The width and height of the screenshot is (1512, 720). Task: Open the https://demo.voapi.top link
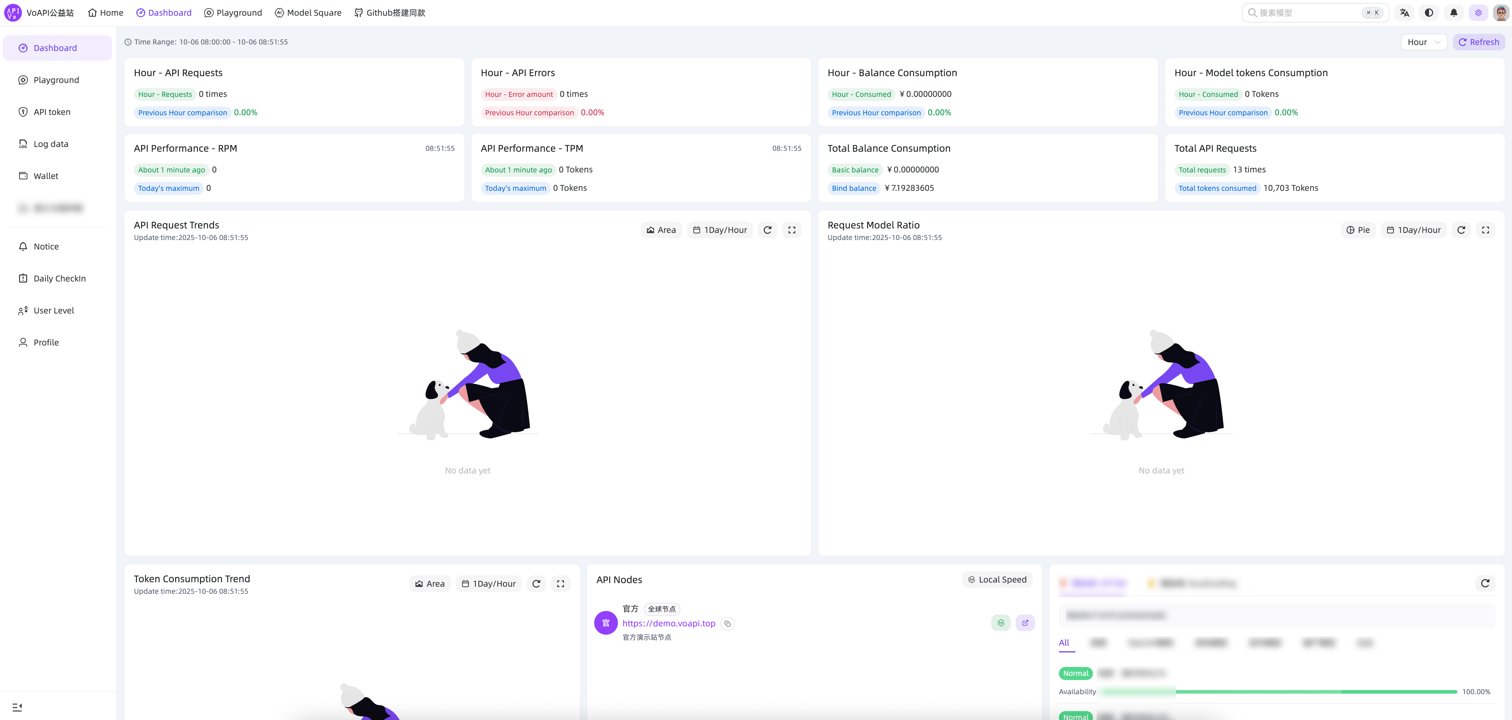point(669,623)
